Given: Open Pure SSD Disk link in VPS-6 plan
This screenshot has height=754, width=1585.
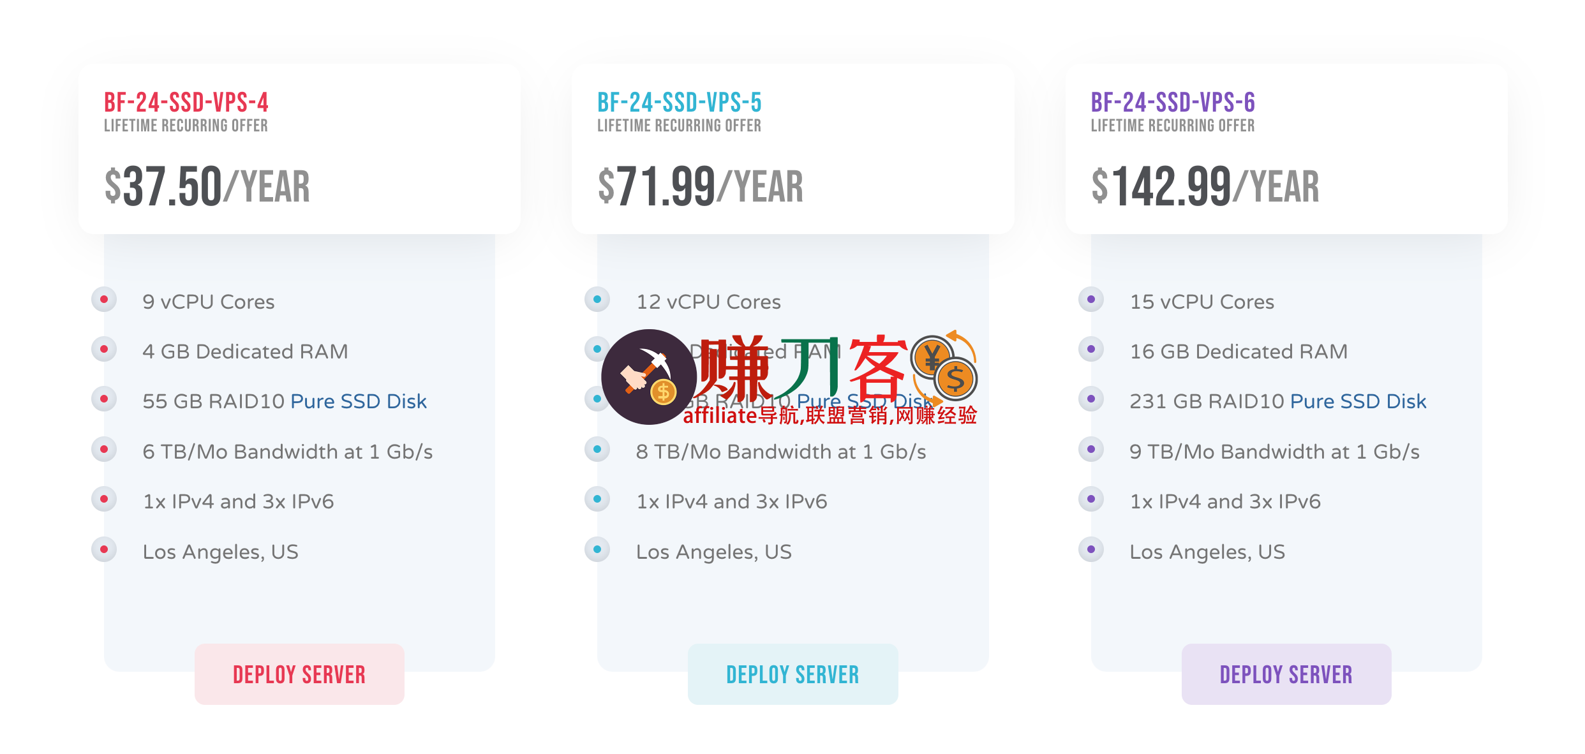Looking at the screenshot, I should click(1358, 401).
